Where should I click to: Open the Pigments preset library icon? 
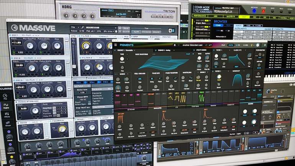pyautogui.click(x=175, y=45)
